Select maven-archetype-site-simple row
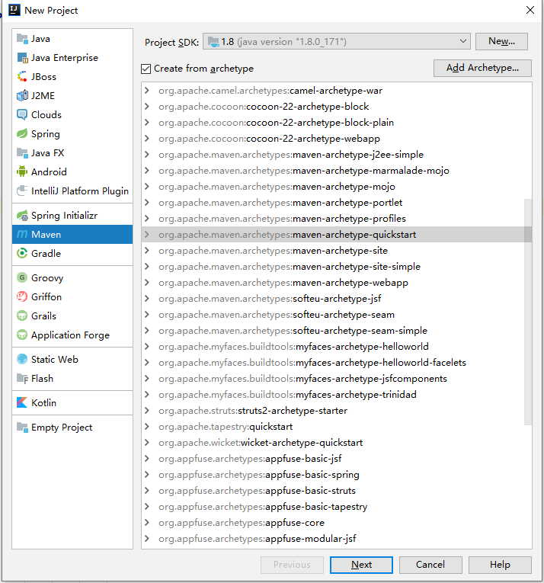This screenshot has height=583, width=544. point(337,267)
